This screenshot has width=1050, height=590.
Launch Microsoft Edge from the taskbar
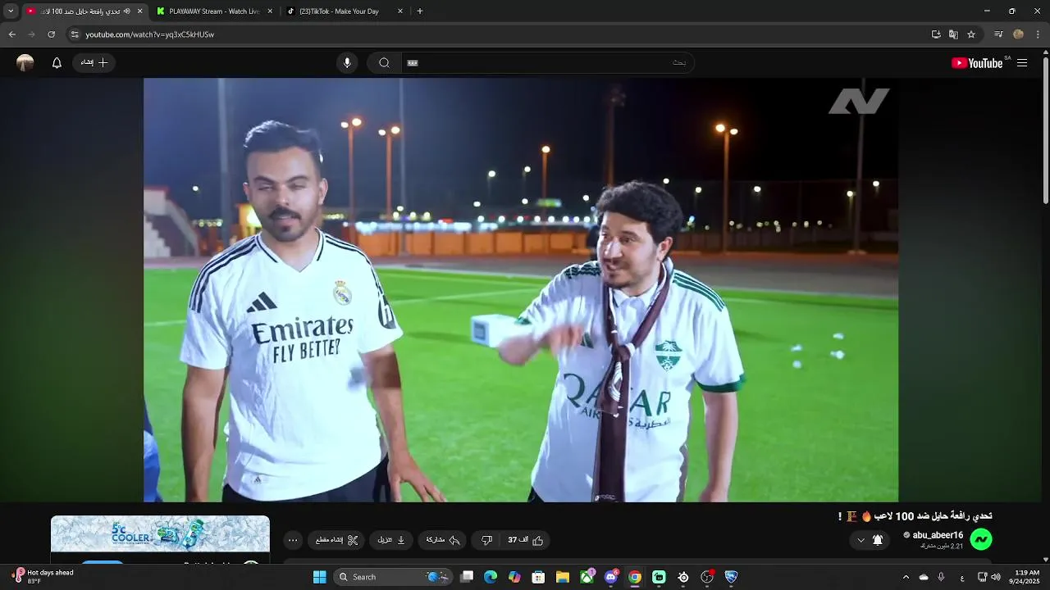click(491, 577)
